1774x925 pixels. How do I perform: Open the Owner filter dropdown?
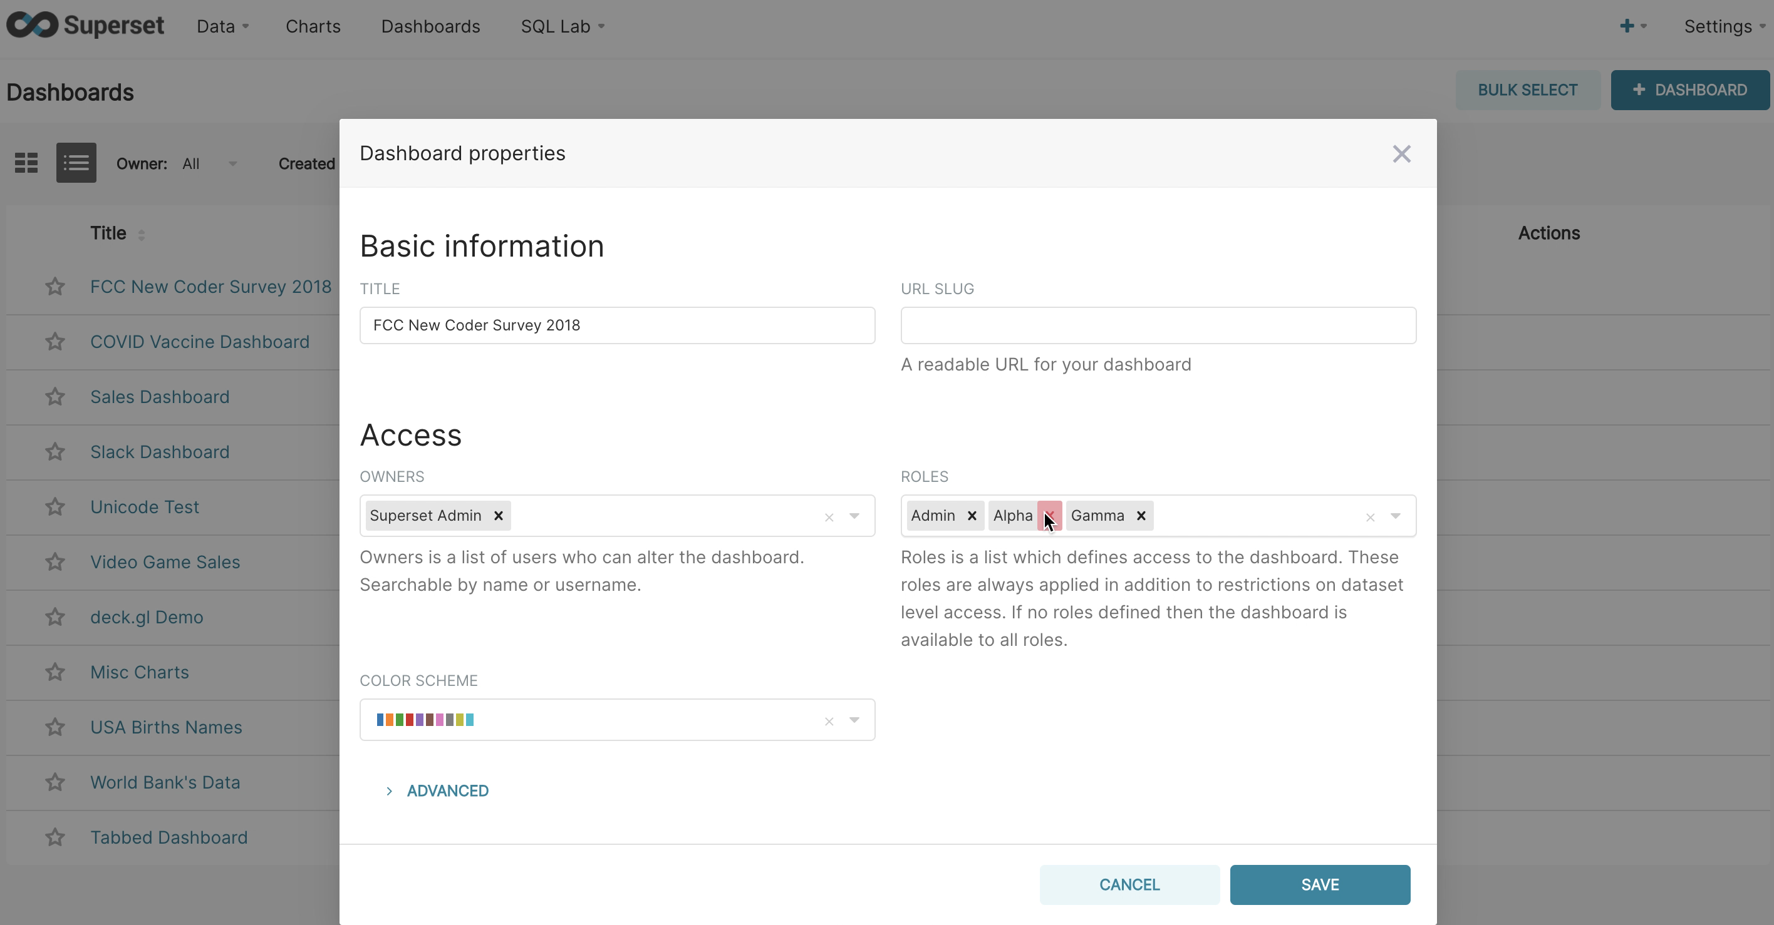click(x=210, y=164)
